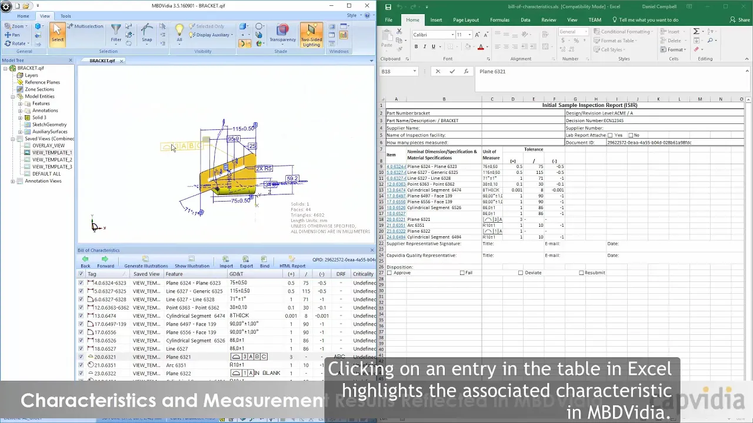753x423 pixels.
Task: Click the Excel Save icon
Action: 388,6
